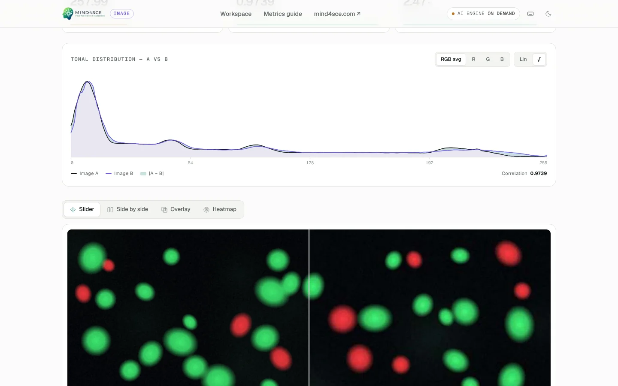Screen dimensions: 618x386
Task: Switch to Slider comparison tab
Action: tap(82, 209)
